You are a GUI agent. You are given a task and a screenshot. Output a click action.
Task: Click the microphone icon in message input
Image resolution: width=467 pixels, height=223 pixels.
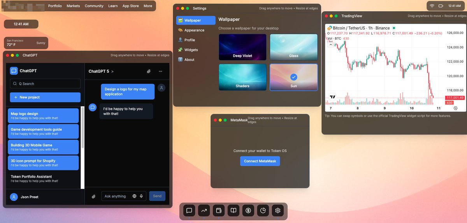[142, 196]
